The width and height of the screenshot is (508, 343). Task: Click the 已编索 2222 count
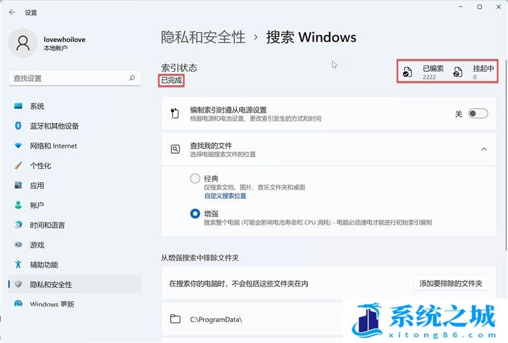[429, 77]
